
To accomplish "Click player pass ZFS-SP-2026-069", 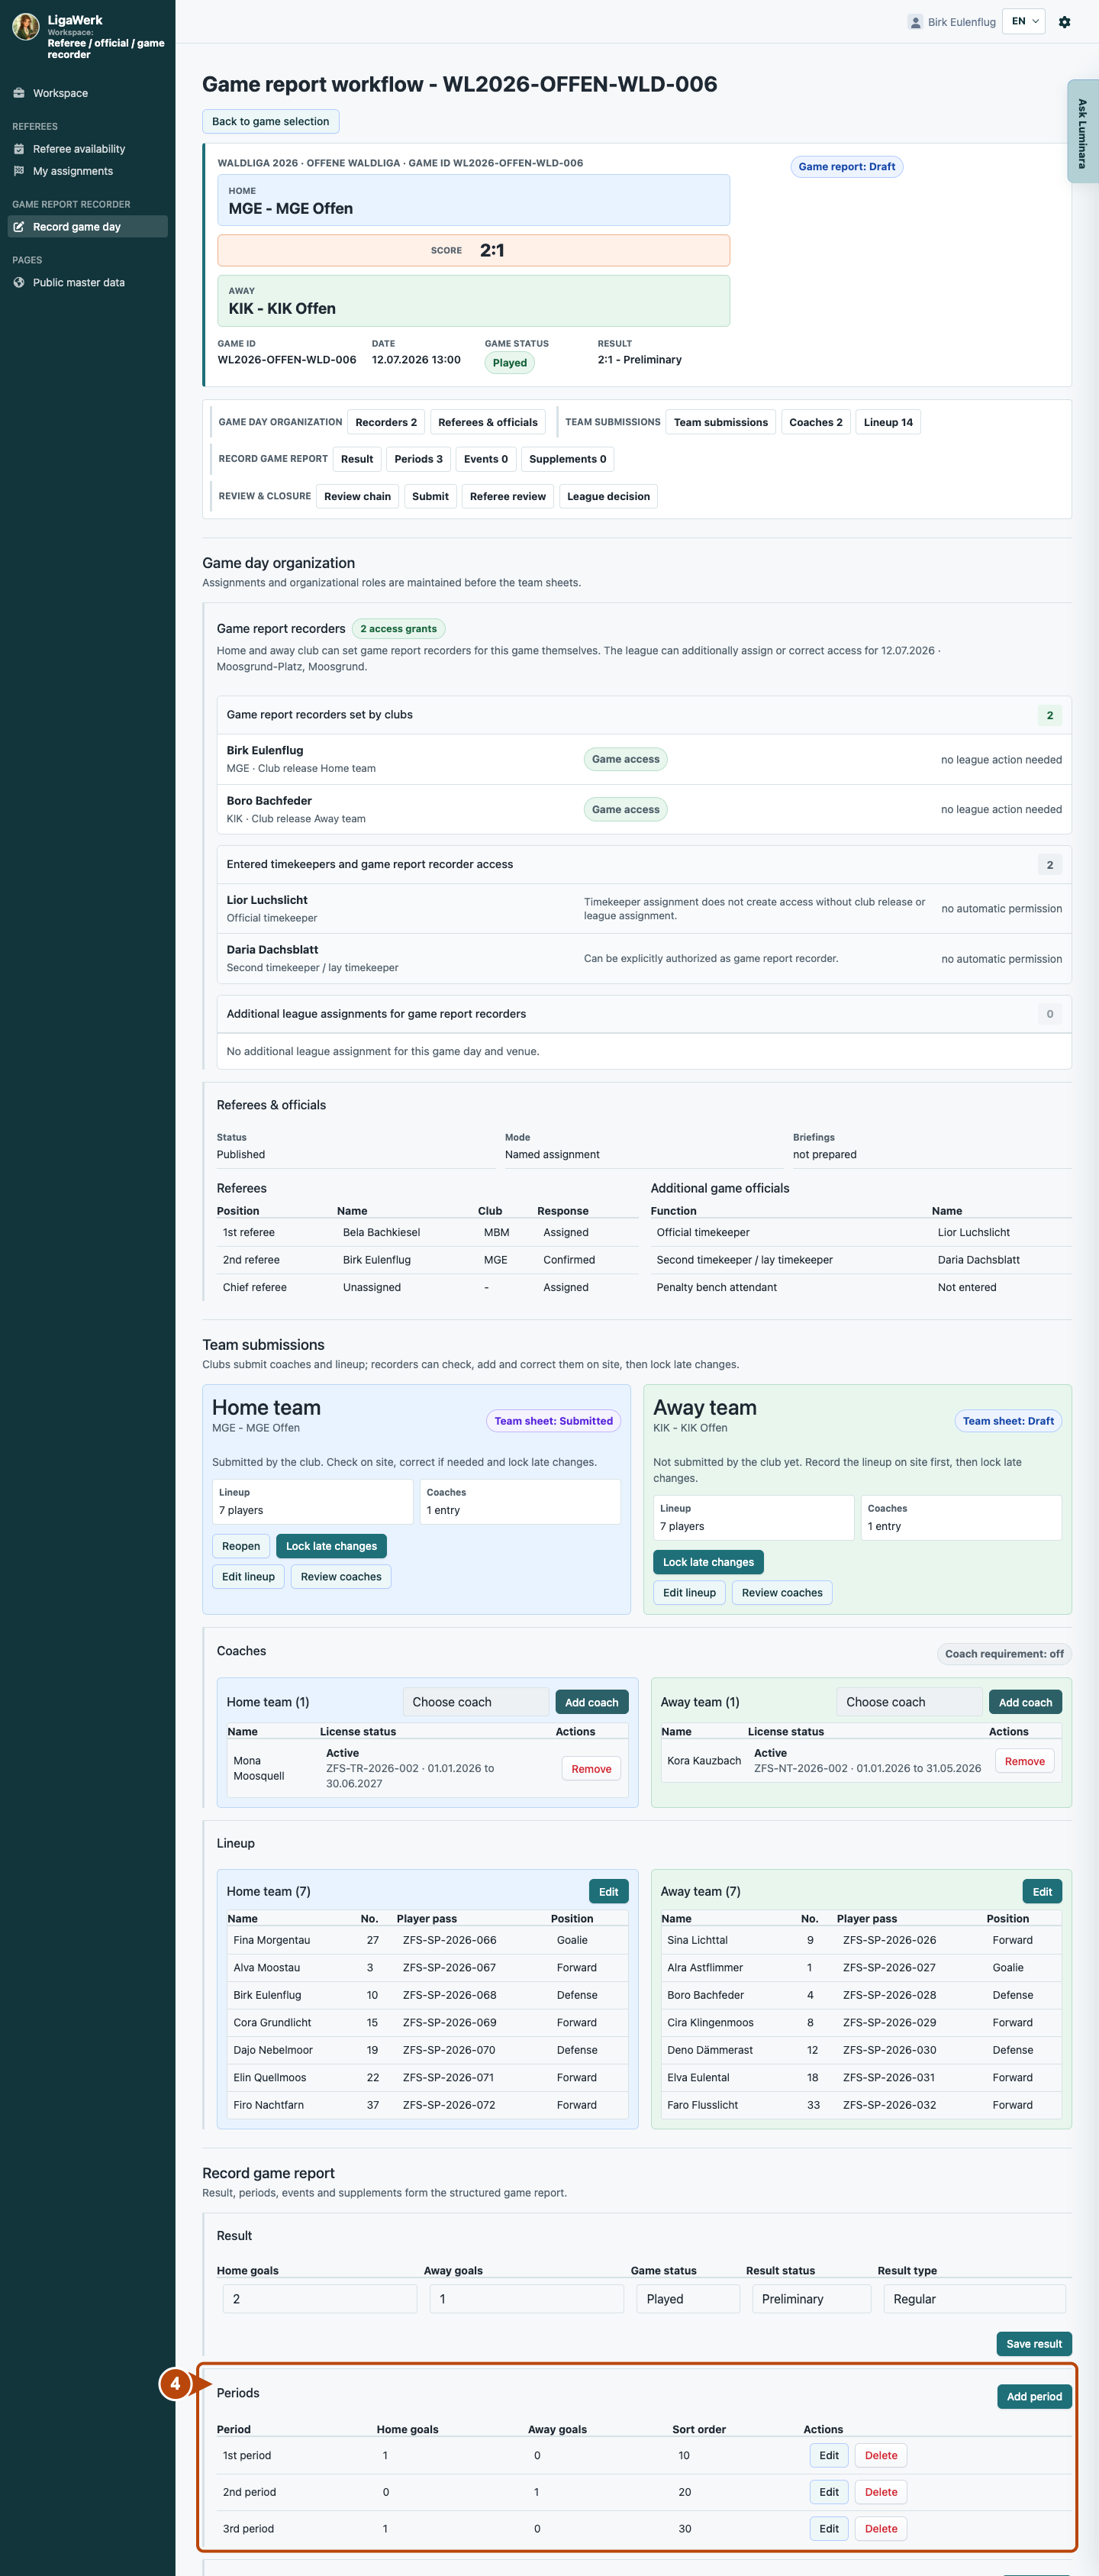I will pyautogui.click(x=450, y=2022).
